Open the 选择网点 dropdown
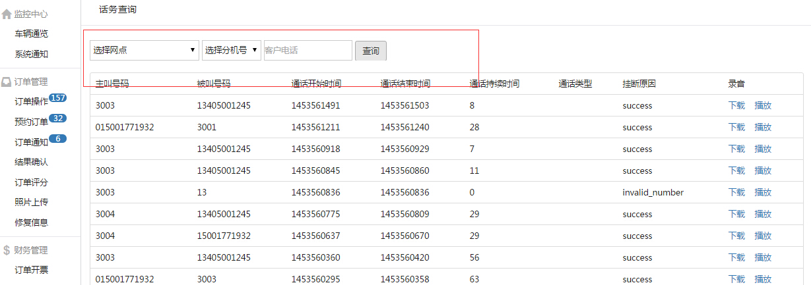Screen dimensions: 811x285 pyautogui.click(x=145, y=50)
